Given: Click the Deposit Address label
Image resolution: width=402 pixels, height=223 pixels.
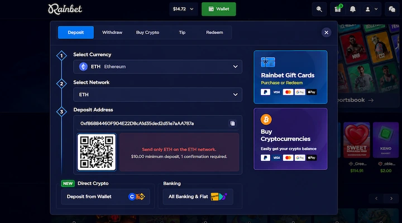Looking at the screenshot, I should [x=93, y=110].
